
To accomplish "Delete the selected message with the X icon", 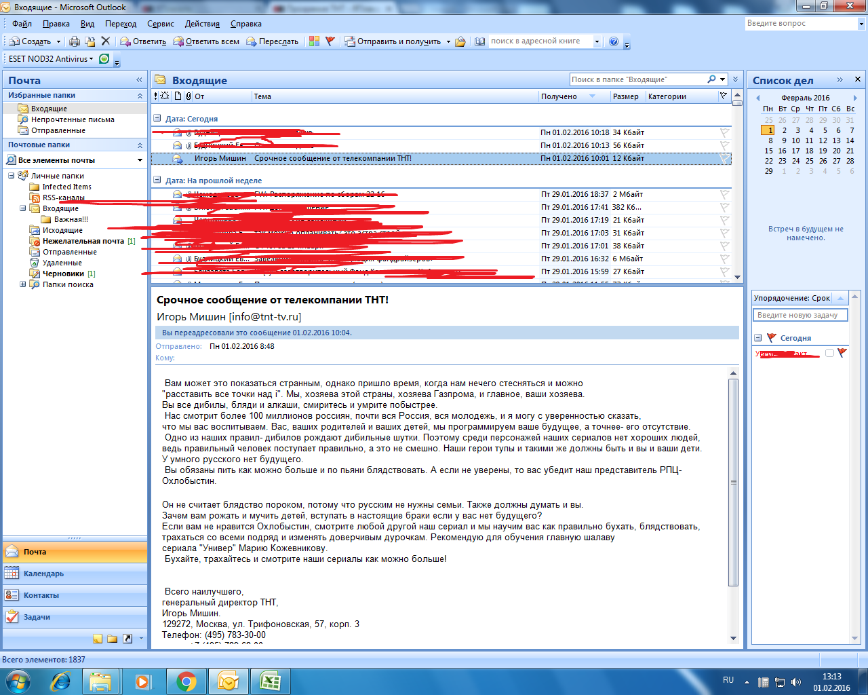I will 105,41.
